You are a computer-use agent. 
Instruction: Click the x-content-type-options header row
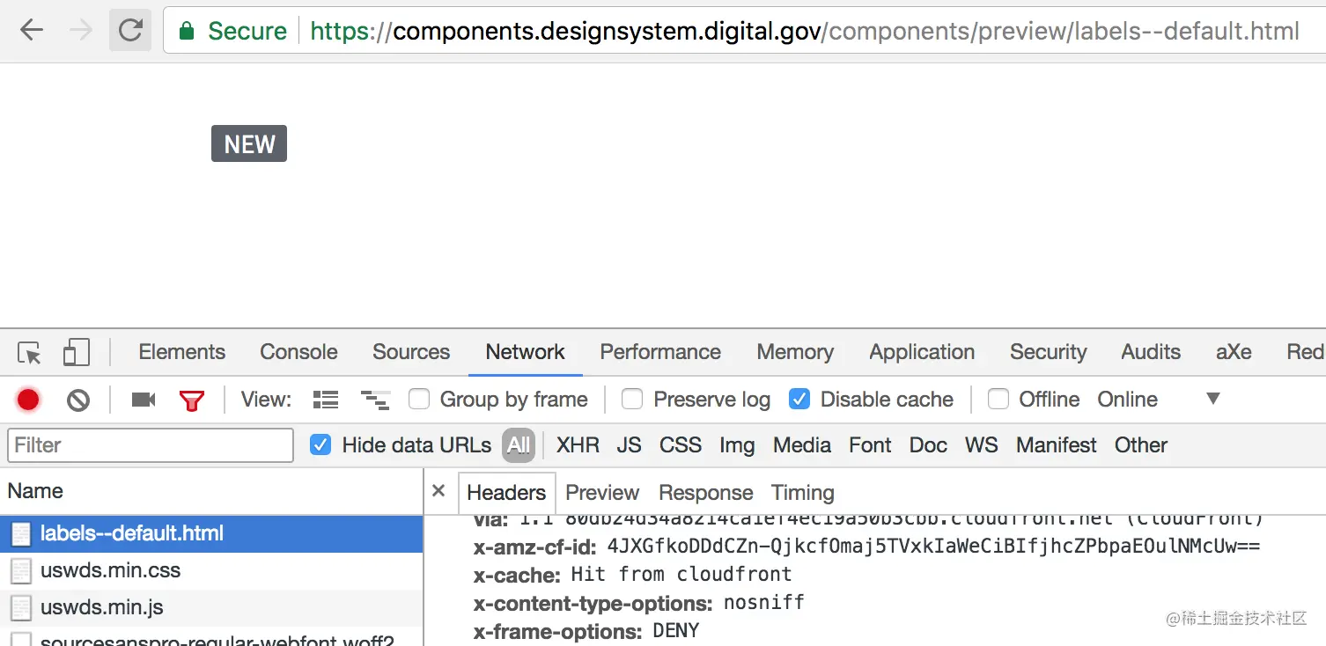click(638, 603)
